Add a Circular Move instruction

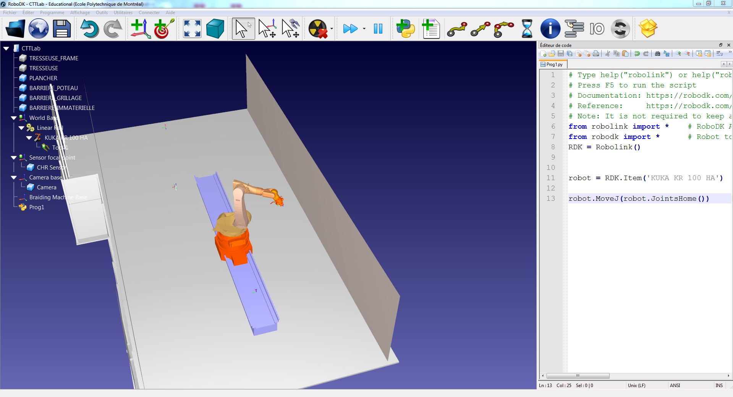(503, 29)
